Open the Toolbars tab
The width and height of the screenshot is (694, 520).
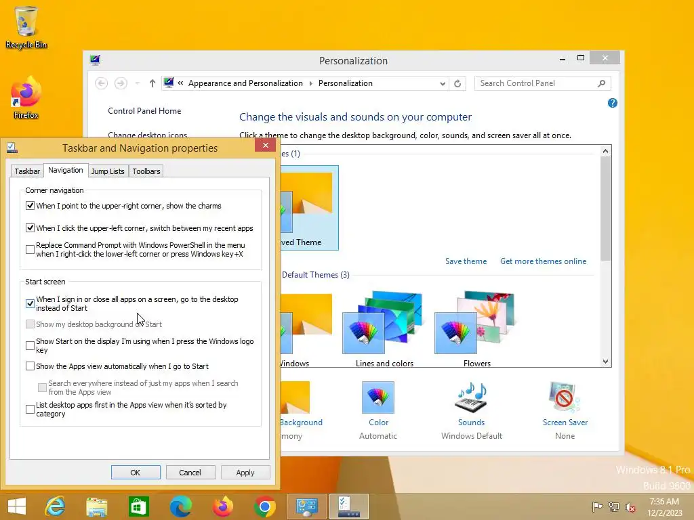click(146, 171)
